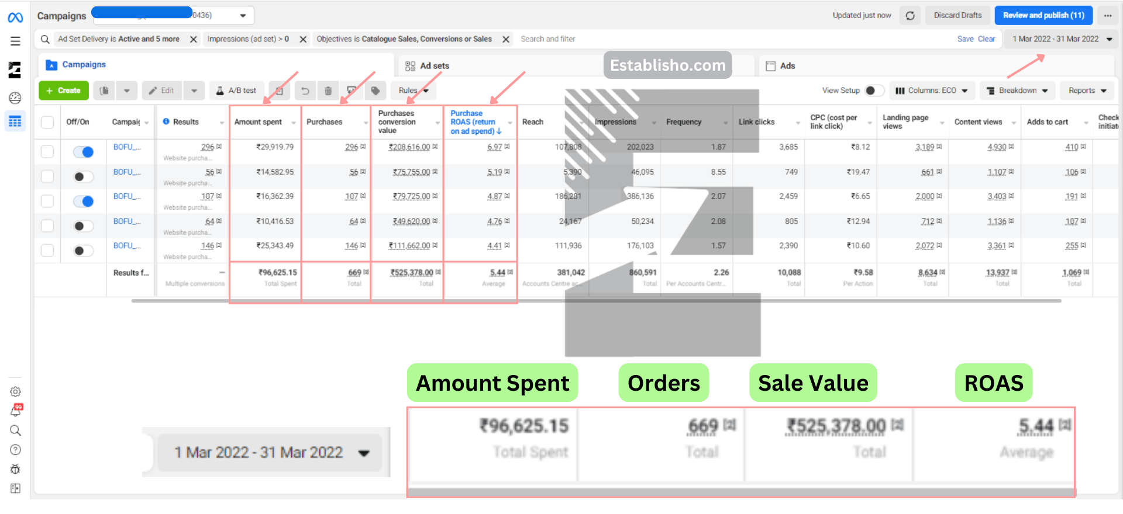1123x514 pixels.
Task: Open the notifications bell icon
Action: tap(15, 411)
